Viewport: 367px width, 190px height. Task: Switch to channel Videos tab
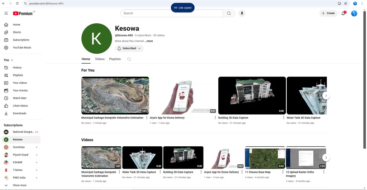(x=100, y=59)
